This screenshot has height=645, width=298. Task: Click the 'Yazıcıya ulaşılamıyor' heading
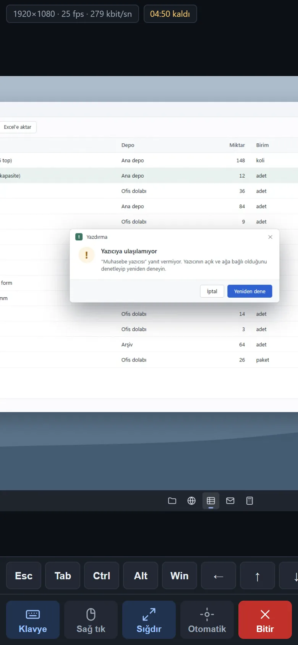[129, 251]
